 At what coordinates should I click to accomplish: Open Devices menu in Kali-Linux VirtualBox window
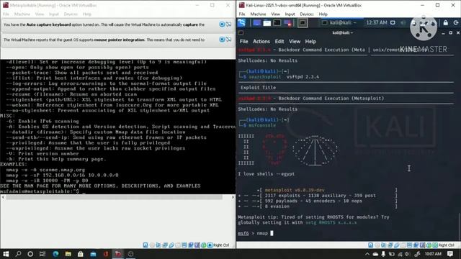307,14
